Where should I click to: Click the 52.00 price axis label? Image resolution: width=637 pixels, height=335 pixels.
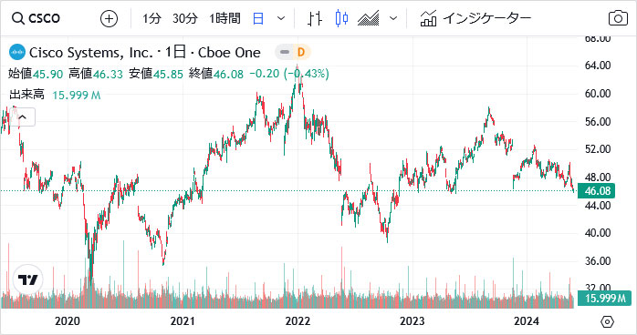coord(598,149)
